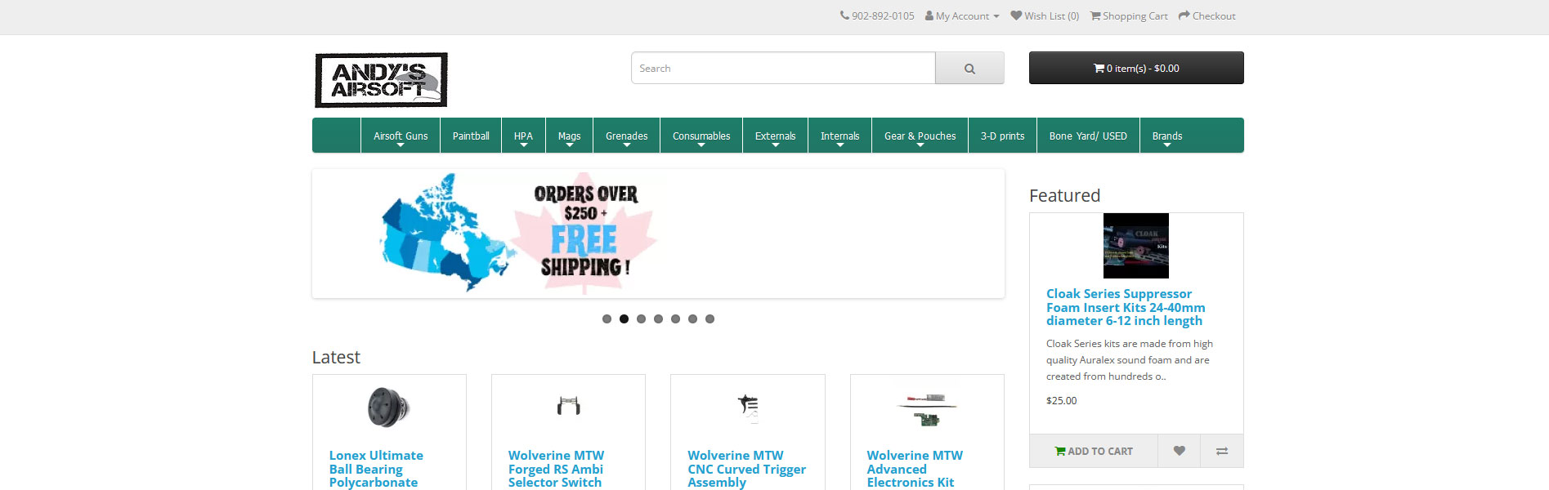Click the Andy's Airsoft logo
This screenshot has height=490, width=1549.
(381, 80)
